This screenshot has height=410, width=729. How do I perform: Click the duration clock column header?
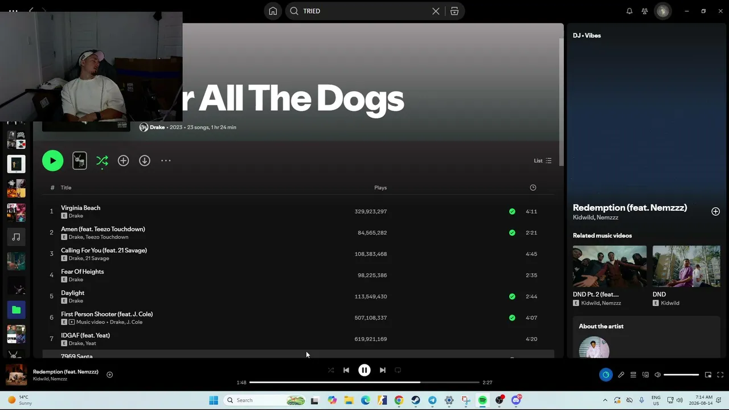533,187
